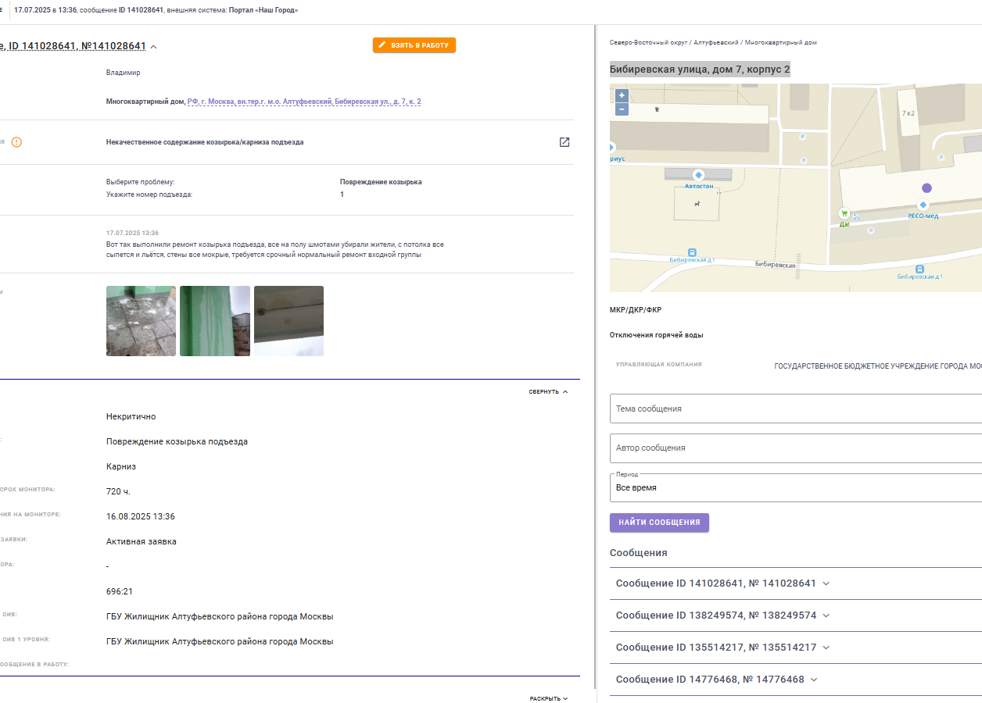This screenshot has width=982, height=703.
Task: Click the Взять в работу button
Action: click(414, 45)
